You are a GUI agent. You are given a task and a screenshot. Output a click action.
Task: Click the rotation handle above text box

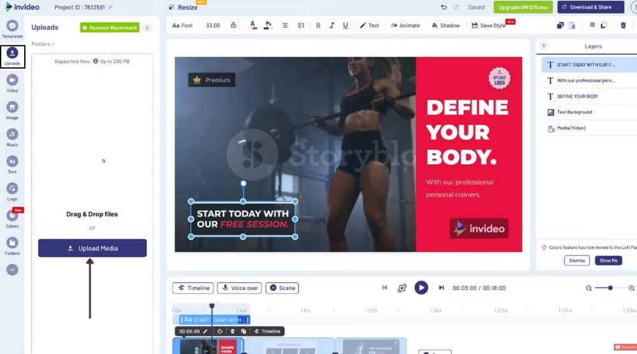click(243, 183)
